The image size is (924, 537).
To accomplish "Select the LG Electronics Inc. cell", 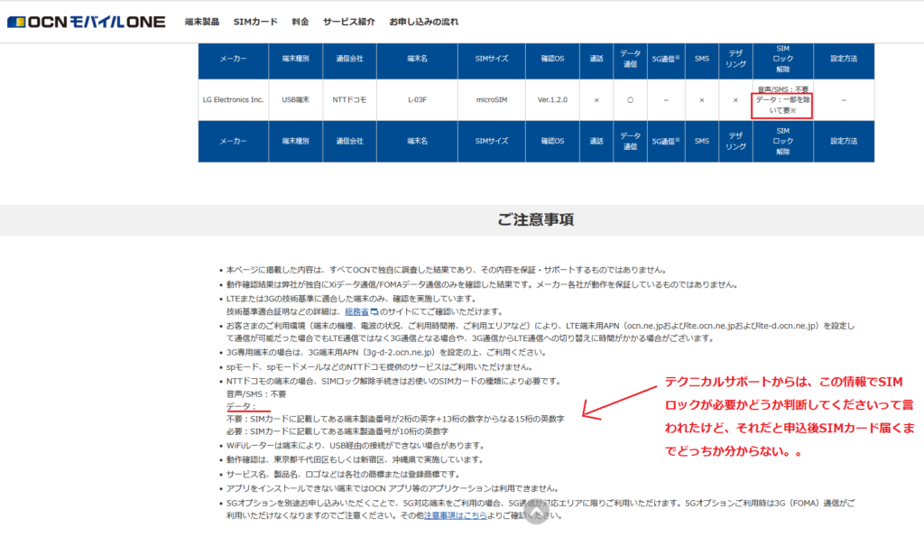I will (x=233, y=100).
